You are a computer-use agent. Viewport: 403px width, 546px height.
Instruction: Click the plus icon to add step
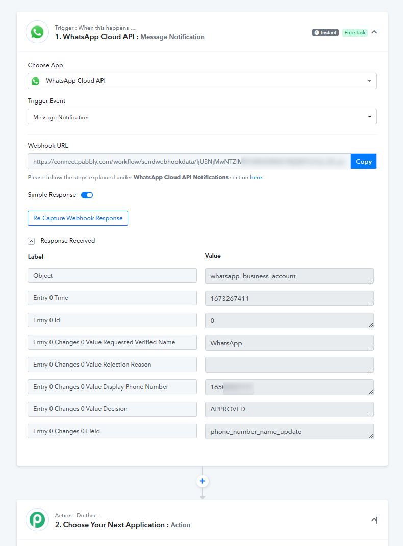point(203,481)
